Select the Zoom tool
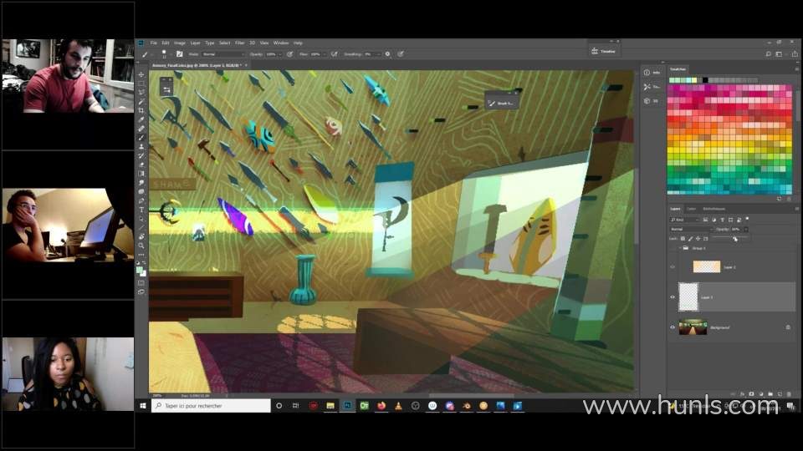803x451 pixels. pos(141,246)
